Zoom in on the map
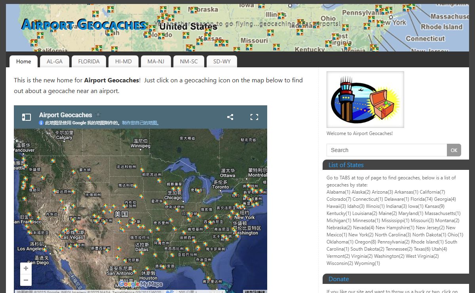Image resolution: width=475 pixels, height=293 pixels. click(26, 268)
